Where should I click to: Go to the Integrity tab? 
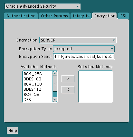[x=81, y=16]
